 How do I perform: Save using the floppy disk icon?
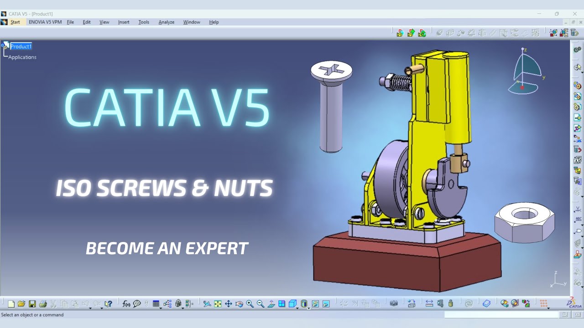32,304
